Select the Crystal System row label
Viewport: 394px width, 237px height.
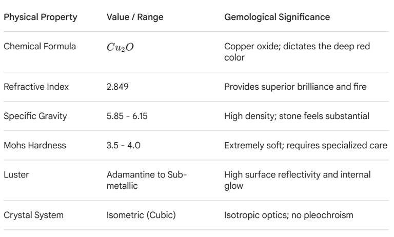point(34,214)
